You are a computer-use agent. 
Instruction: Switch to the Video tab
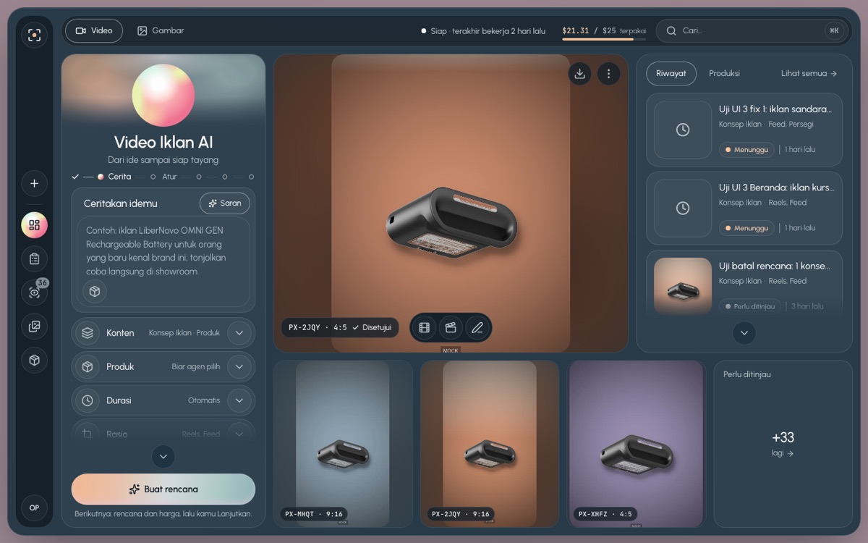(94, 30)
